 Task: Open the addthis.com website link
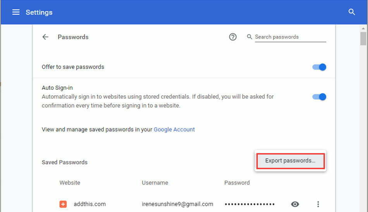tap(89, 204)
